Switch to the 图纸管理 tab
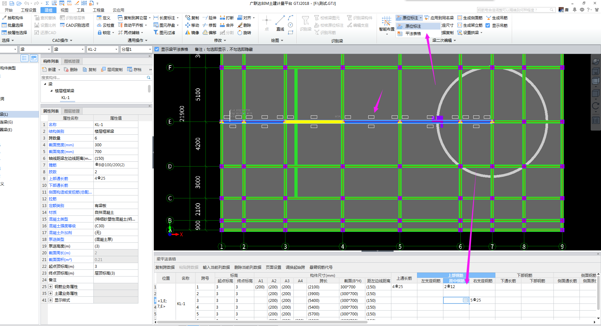This screenshot has height=326, width=601. click(x=72, y=61)
